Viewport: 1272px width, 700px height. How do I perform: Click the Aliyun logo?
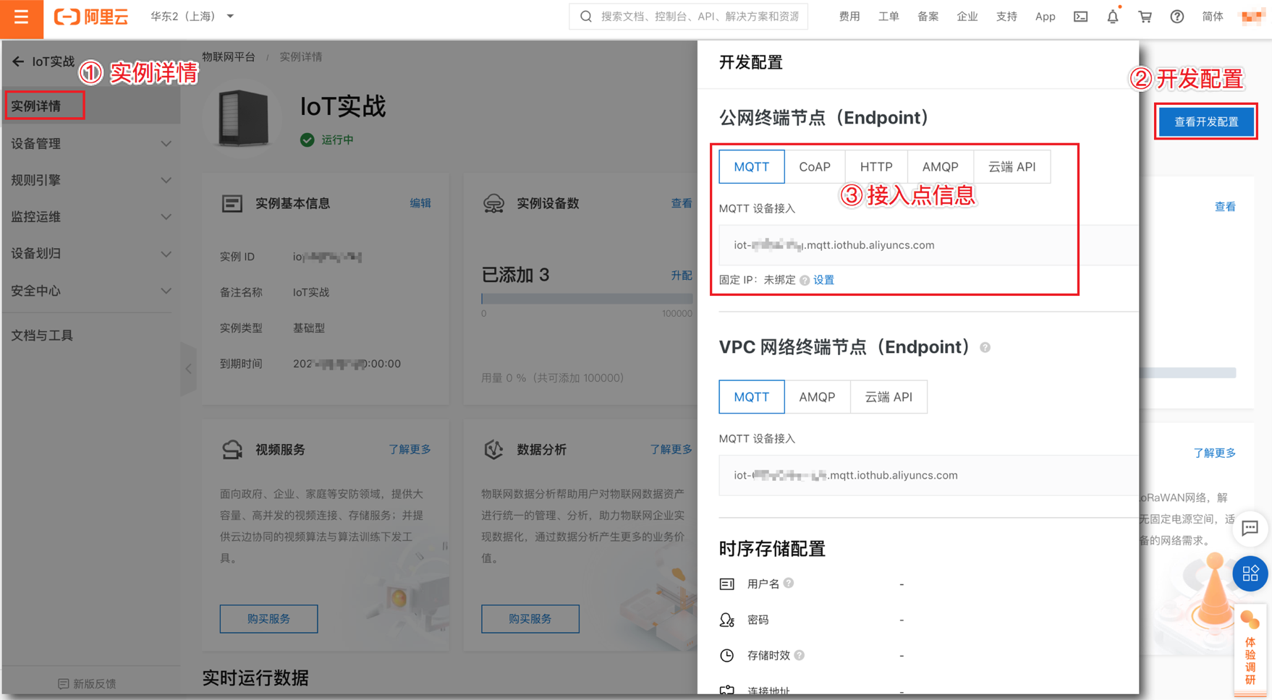92,17
